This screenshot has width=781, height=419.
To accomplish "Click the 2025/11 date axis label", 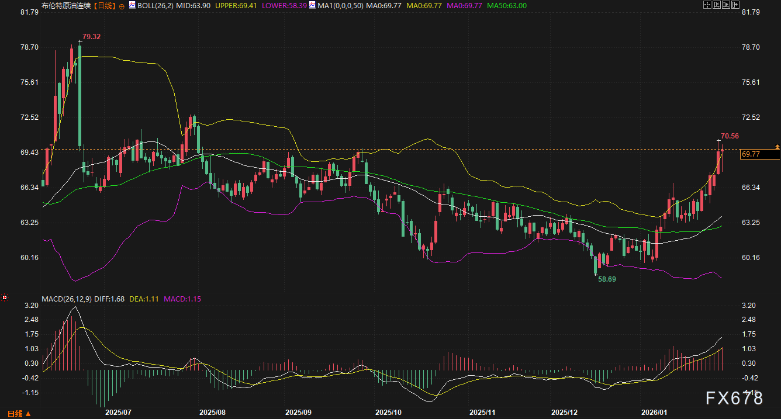I will (x=482, y=413).
